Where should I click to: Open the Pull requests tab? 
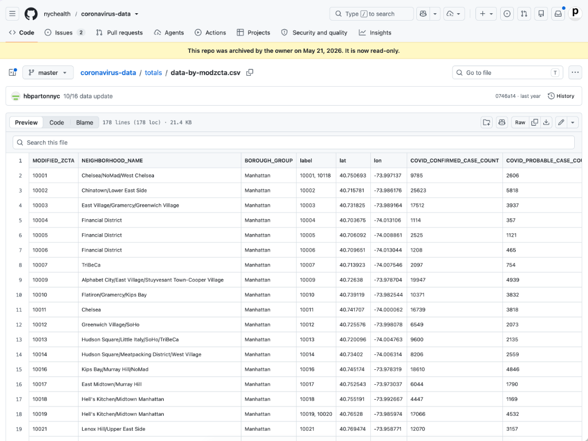(x=119, y=33)
